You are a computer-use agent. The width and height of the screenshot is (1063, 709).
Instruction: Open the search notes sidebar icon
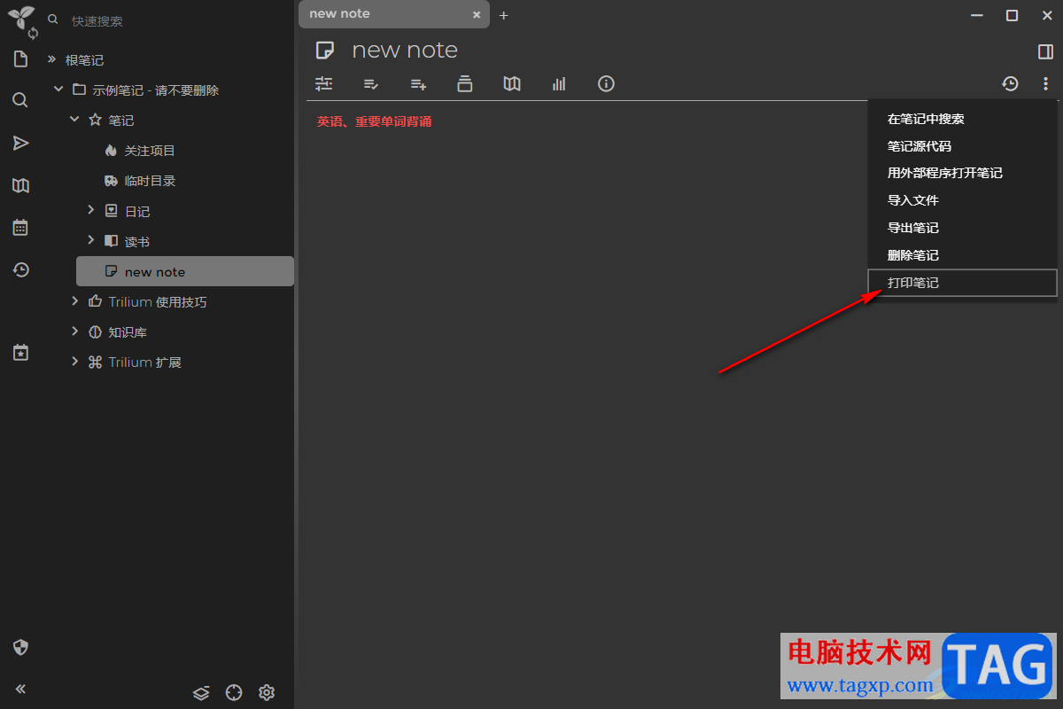click(x=20, y=100)
